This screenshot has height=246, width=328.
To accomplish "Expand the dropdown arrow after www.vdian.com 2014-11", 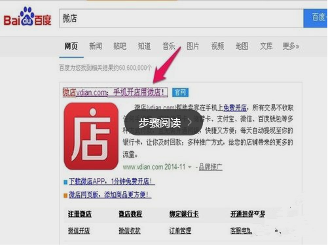I will 190,167.
